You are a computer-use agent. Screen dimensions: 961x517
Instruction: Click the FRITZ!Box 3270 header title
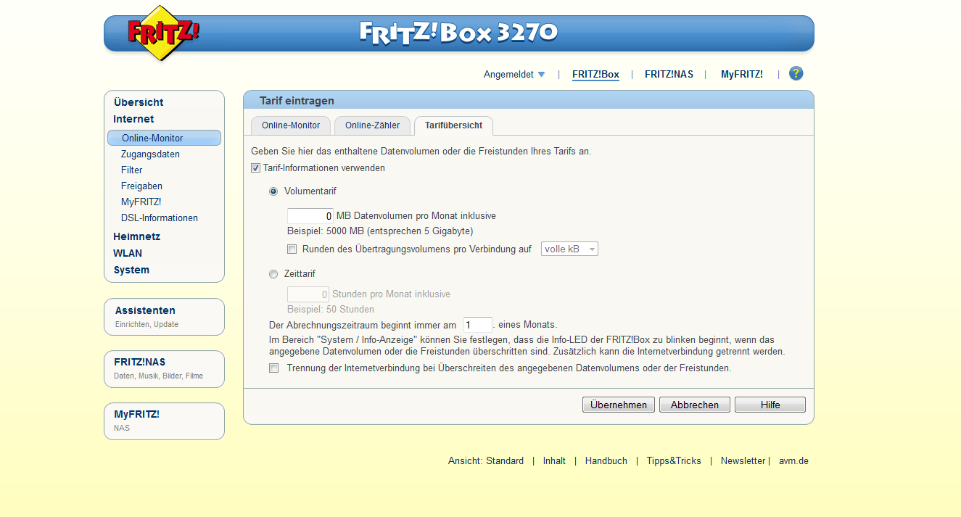pyautogui.click(x=458, y=33)
